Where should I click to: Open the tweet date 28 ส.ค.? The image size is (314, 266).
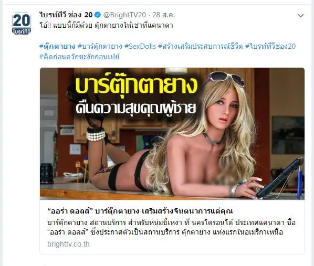(164, 15)
